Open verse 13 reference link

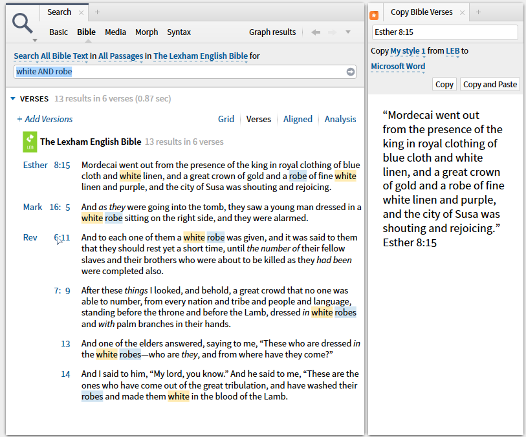pos(65,344)
